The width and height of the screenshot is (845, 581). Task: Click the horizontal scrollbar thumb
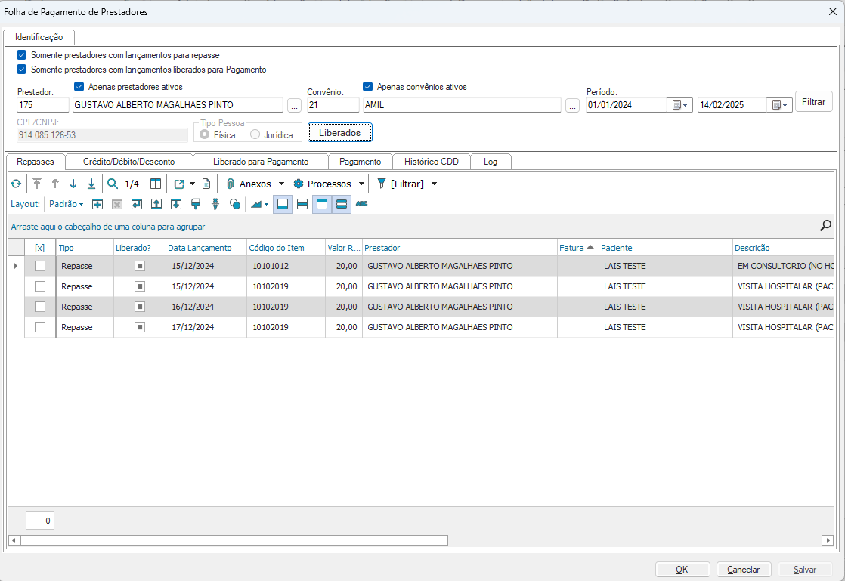pos(234,540)
